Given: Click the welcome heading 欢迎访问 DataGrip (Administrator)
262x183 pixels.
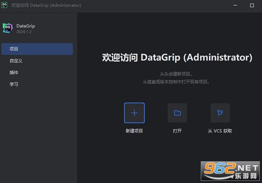Looking at the screenshot, I should (x=177, y=58).
